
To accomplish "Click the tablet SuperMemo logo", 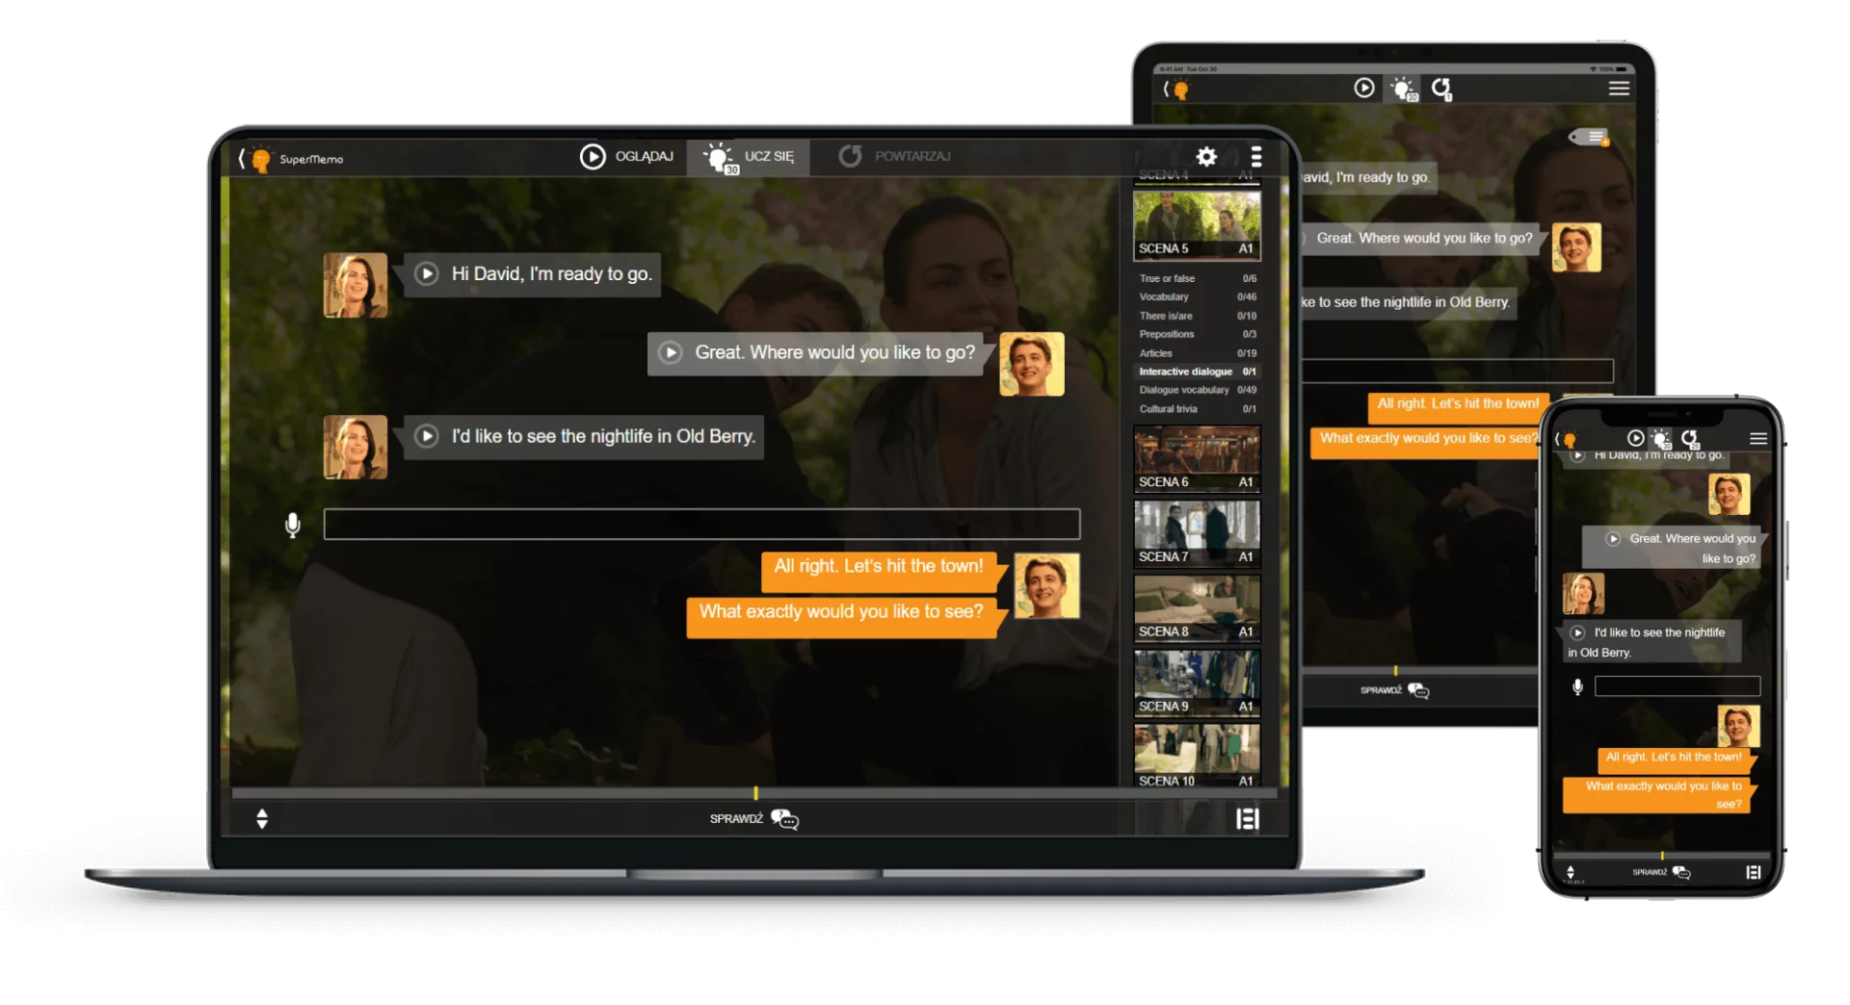I will (1177, 90).
